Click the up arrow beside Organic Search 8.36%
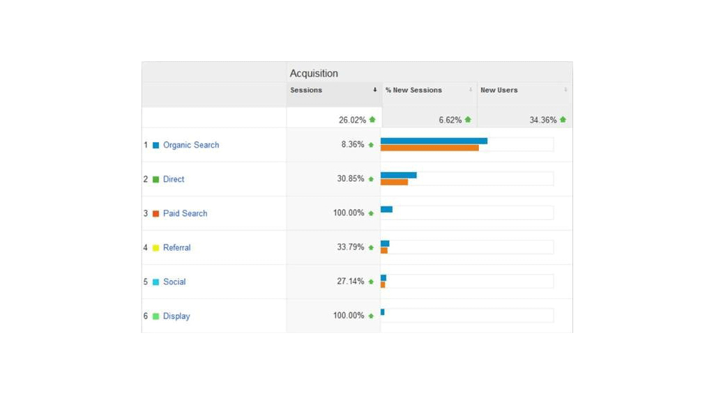The width and height of the screenshot is (714, 395). click(371, 145)
